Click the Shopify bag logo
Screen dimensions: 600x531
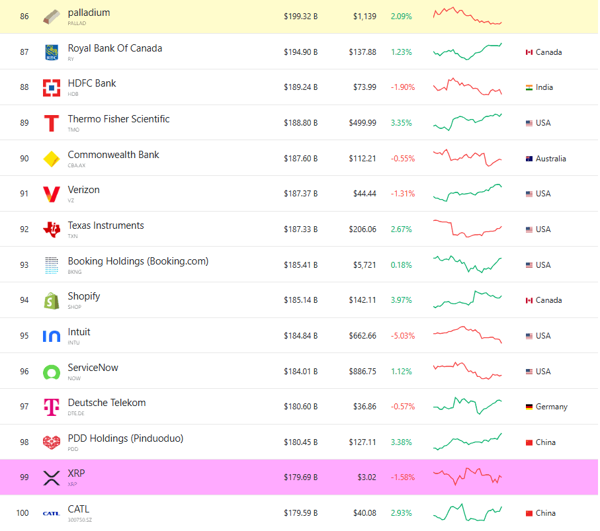[51, 301]
